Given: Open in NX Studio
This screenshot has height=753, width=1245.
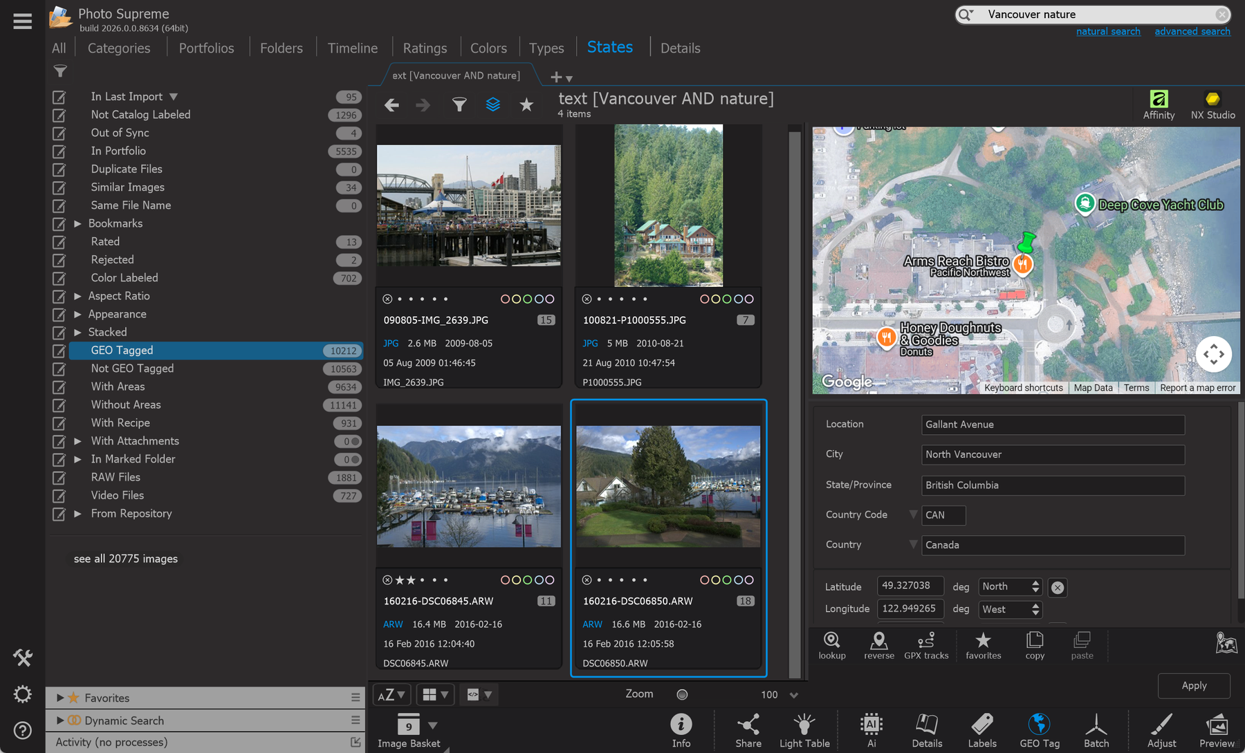Looking at the screenshot, I should 1212,105.
